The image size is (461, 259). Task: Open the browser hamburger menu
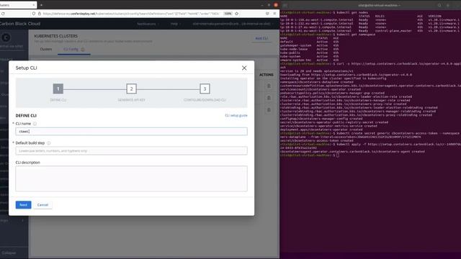[x=274, y=14]
